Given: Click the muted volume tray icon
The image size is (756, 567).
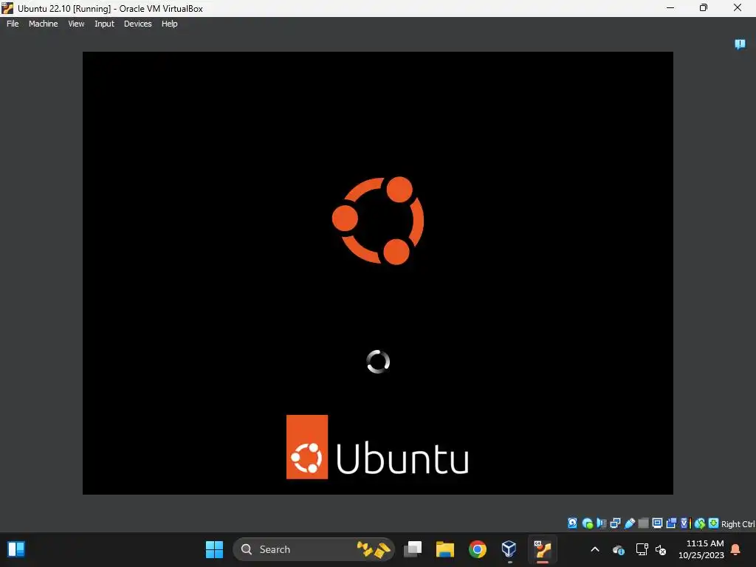Looking at the screenshot, I should click(x=661, y=549).
